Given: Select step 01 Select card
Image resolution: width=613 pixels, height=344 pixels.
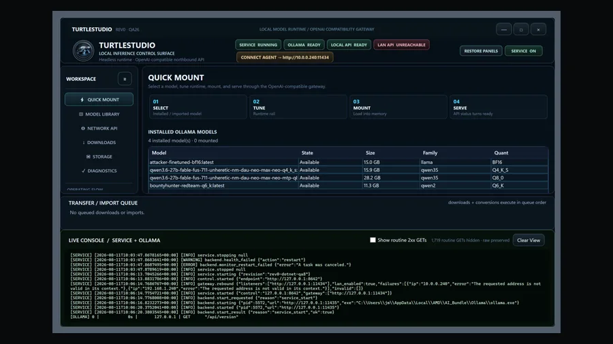Looking at the screenshot, I should 198,107.
